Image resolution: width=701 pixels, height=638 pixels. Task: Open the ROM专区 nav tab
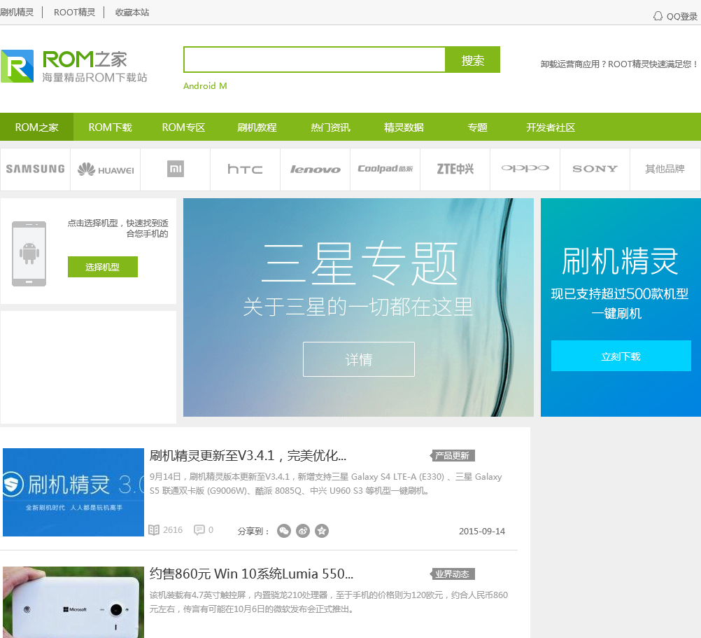183,127
